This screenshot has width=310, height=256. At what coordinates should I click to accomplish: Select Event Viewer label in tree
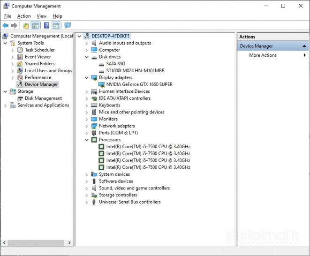[x=38, y=57]
